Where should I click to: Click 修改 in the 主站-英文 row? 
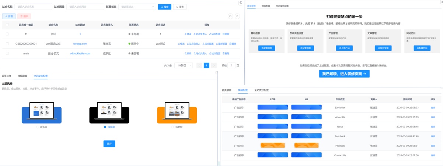[x=188, y=54]
